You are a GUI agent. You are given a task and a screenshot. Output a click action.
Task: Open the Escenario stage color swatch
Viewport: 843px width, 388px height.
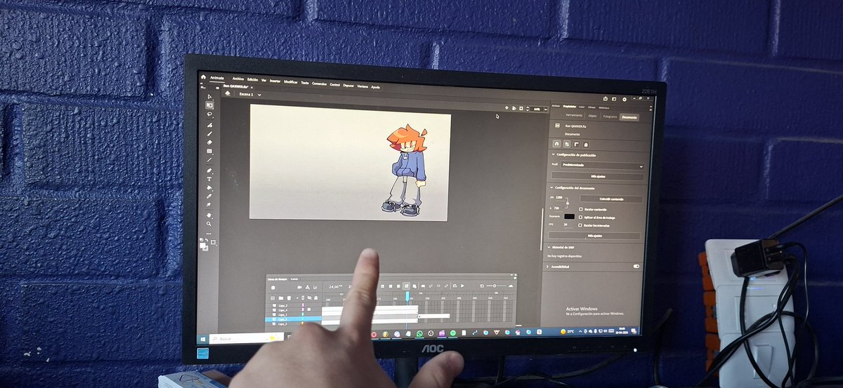(569, 217)
